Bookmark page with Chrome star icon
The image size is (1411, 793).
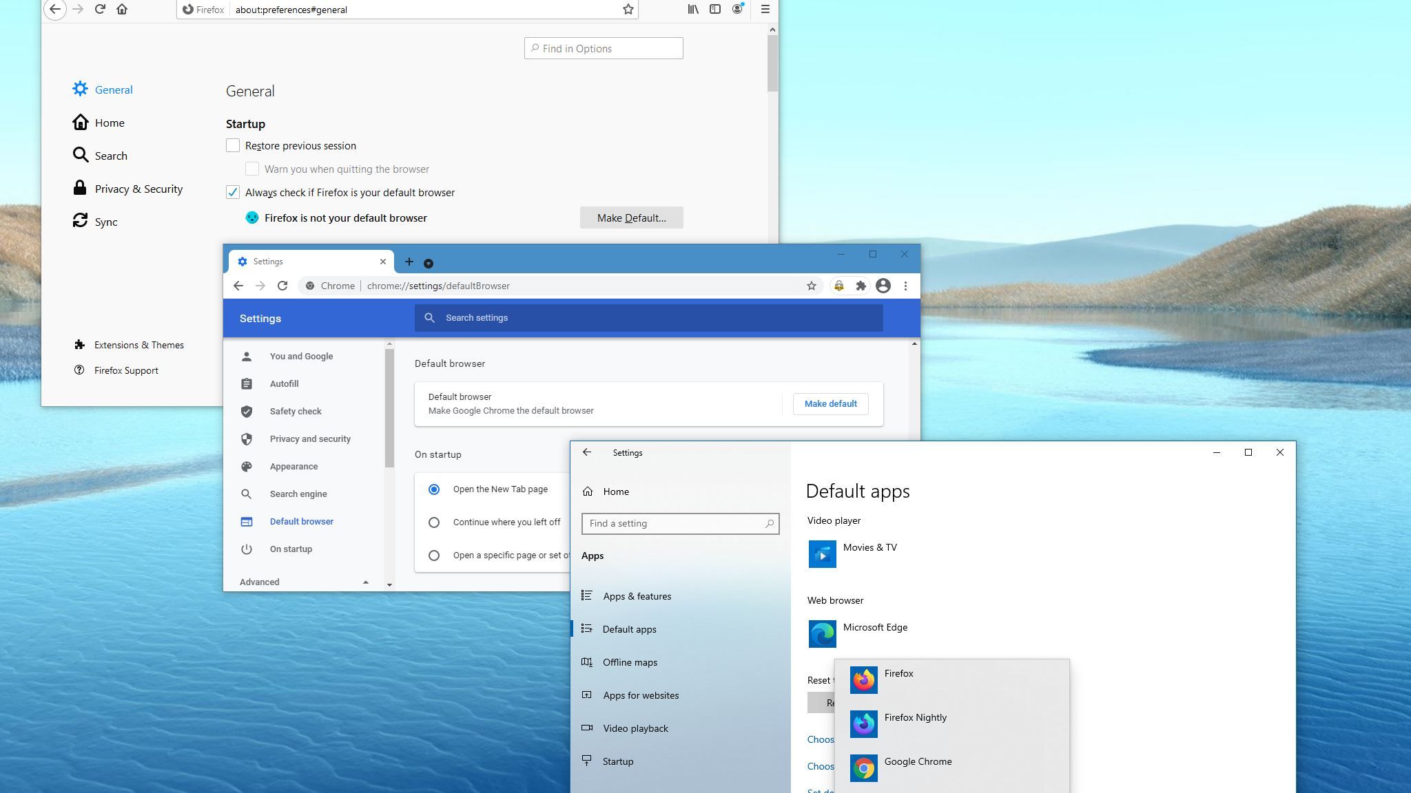[x=811, y=286]
